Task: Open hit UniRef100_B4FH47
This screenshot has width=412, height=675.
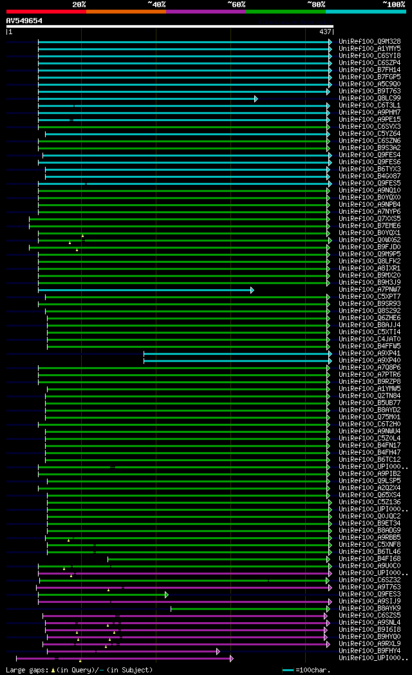Action: click(370, 453)
